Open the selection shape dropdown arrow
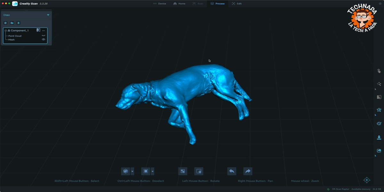 tap(152, 171)
